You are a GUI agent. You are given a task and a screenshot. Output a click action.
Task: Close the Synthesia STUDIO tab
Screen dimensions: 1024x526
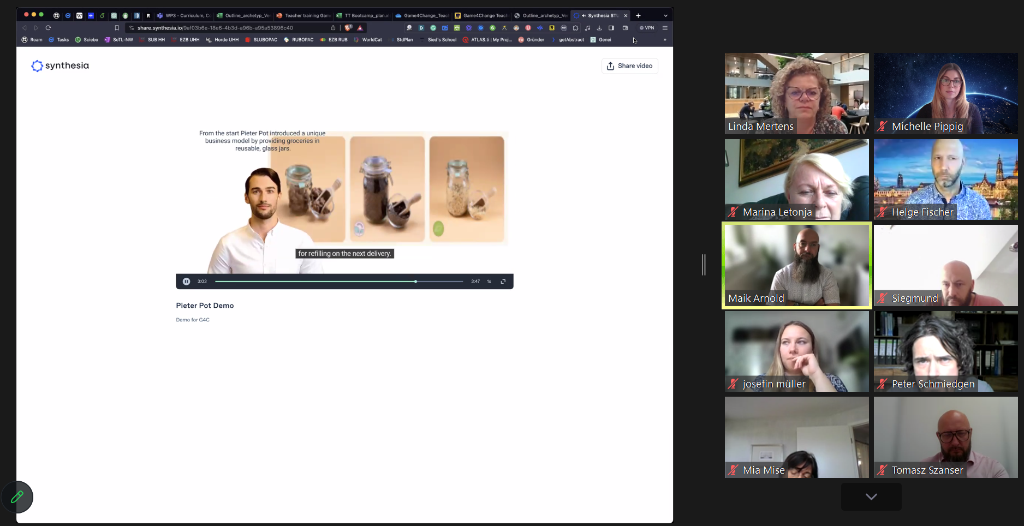click(626, 16)
